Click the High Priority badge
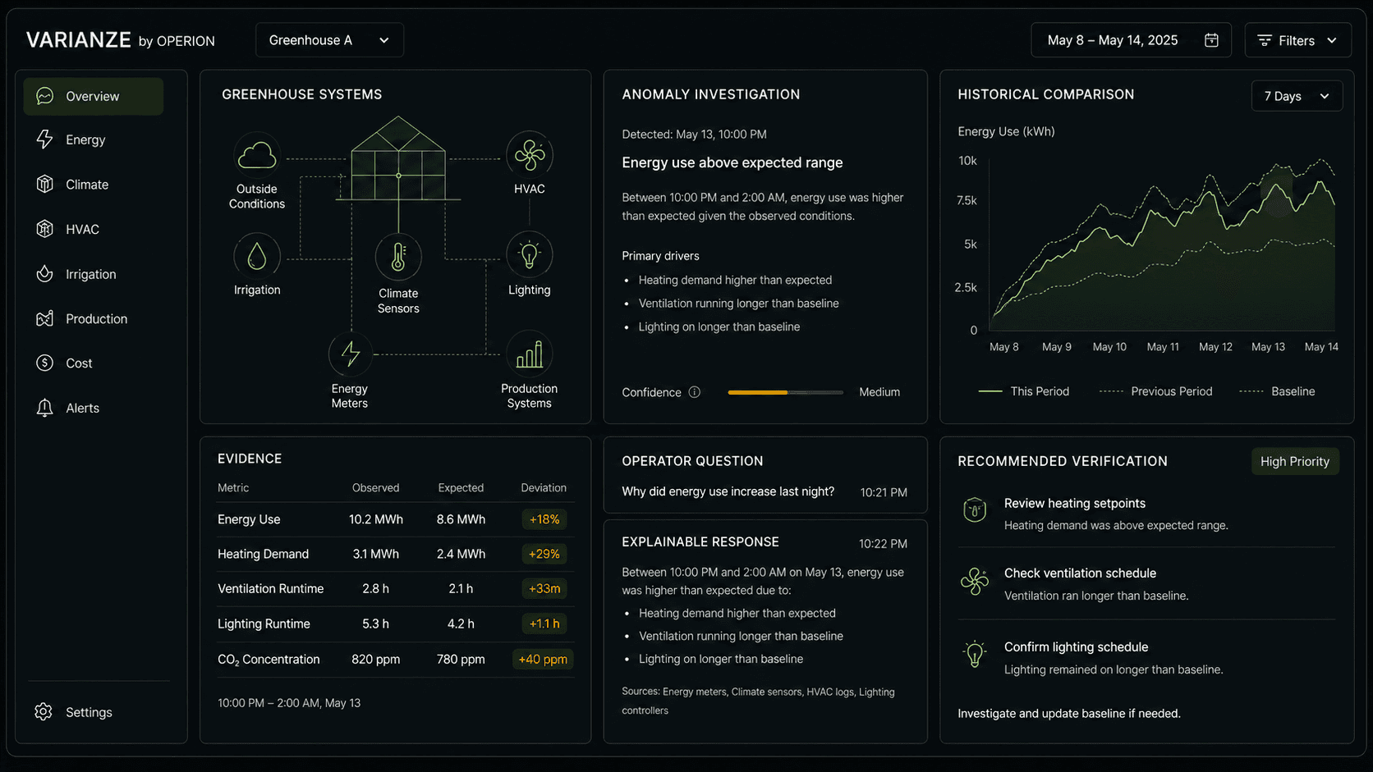 1295,461
